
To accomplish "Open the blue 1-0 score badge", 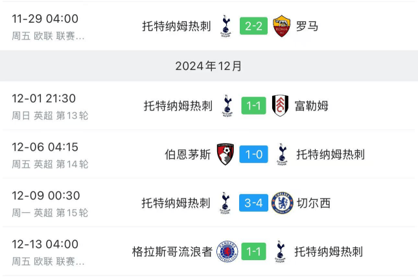I will click(253, 154).
